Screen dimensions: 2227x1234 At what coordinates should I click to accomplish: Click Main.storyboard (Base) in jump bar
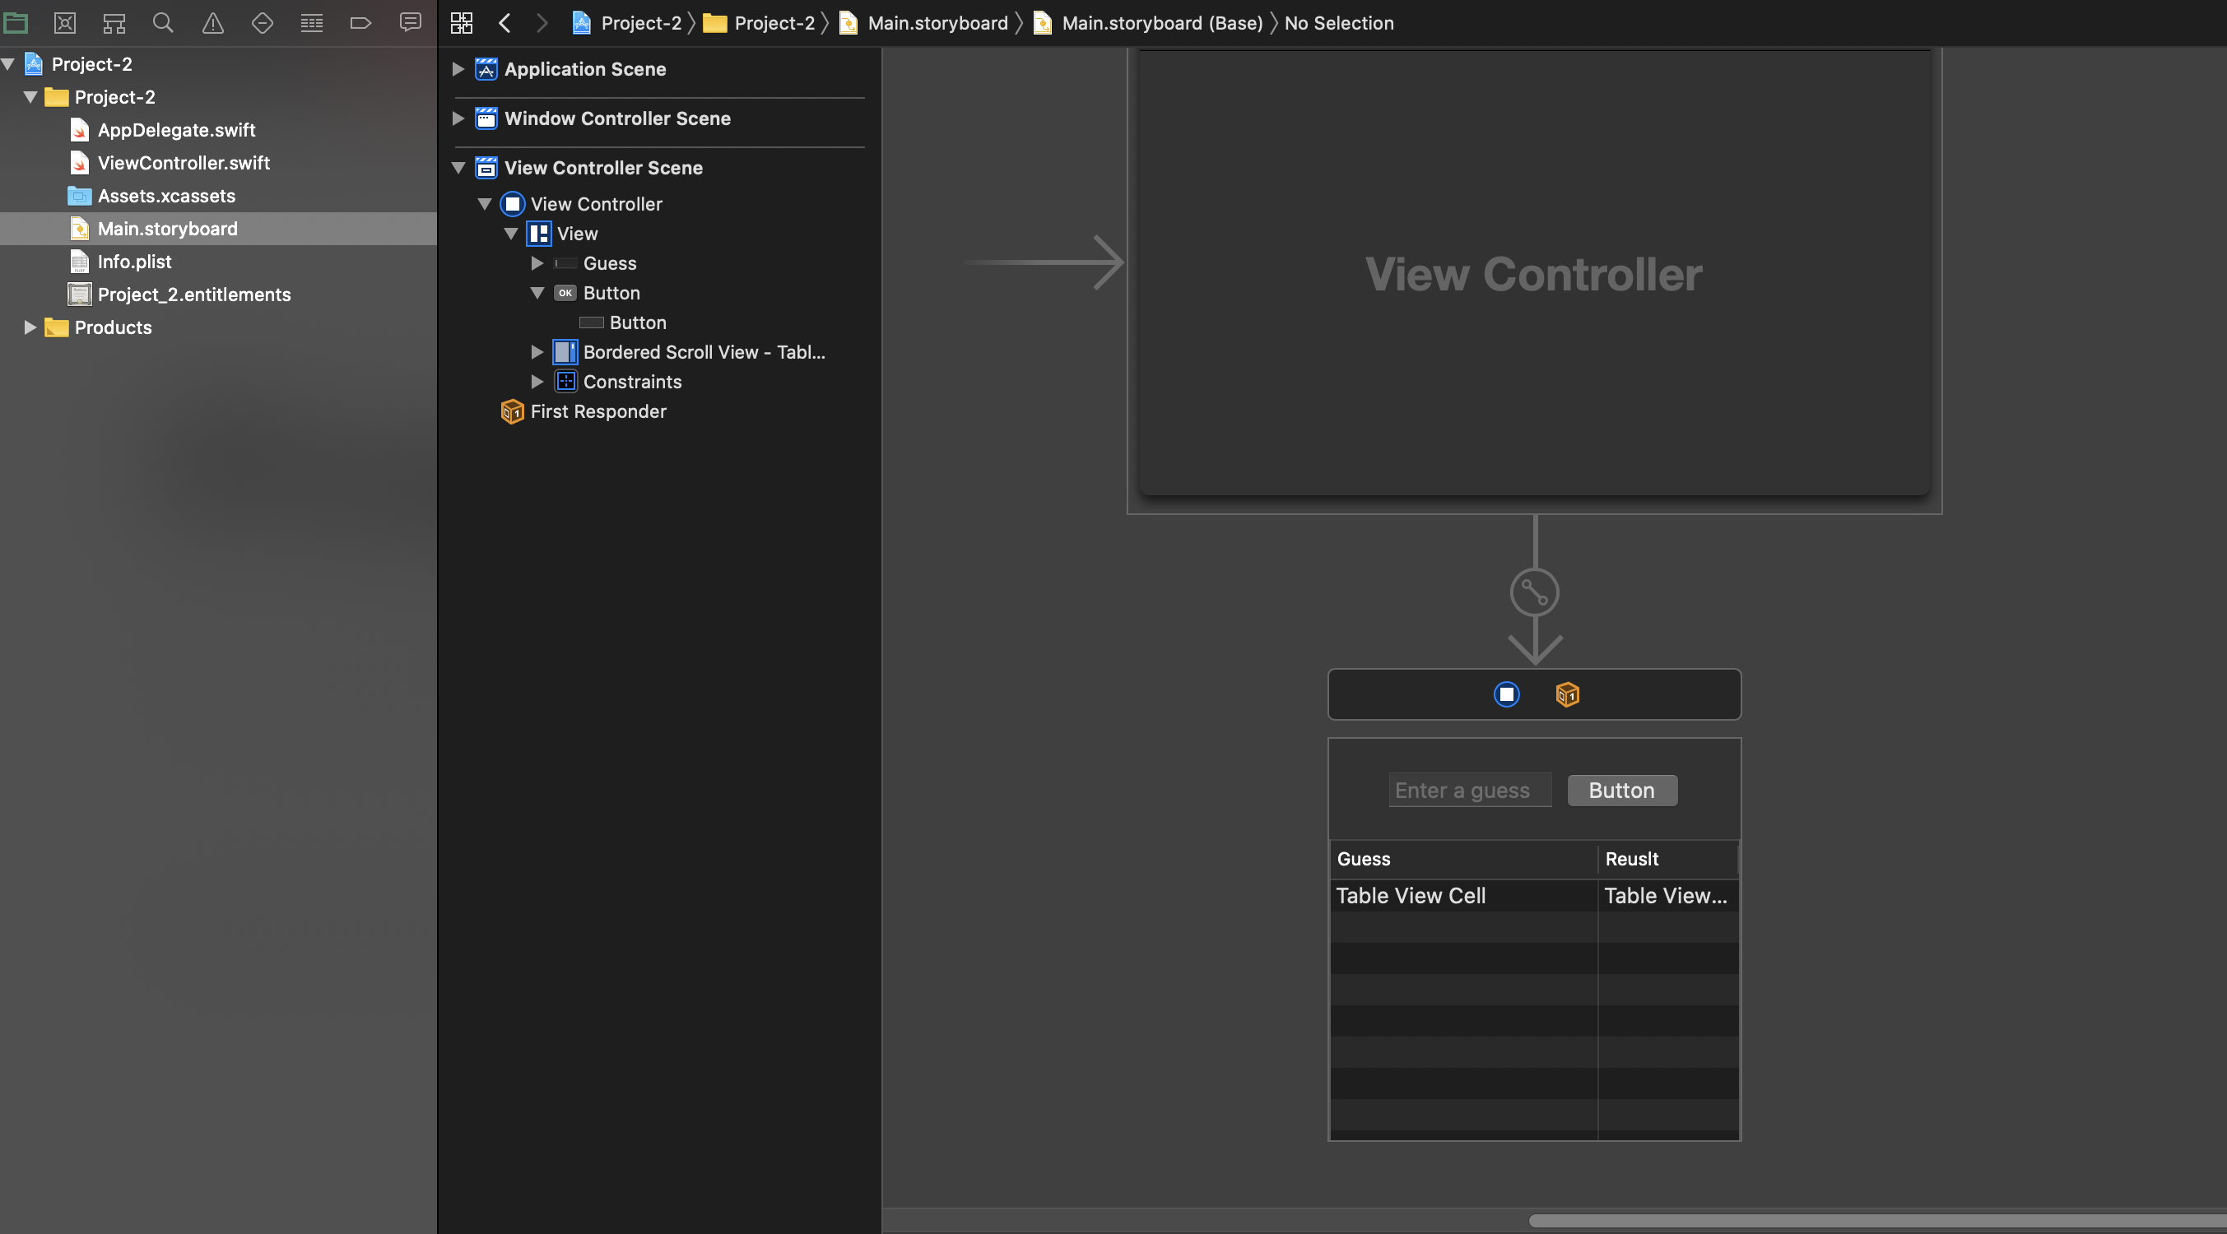[x=1161, y=22]
